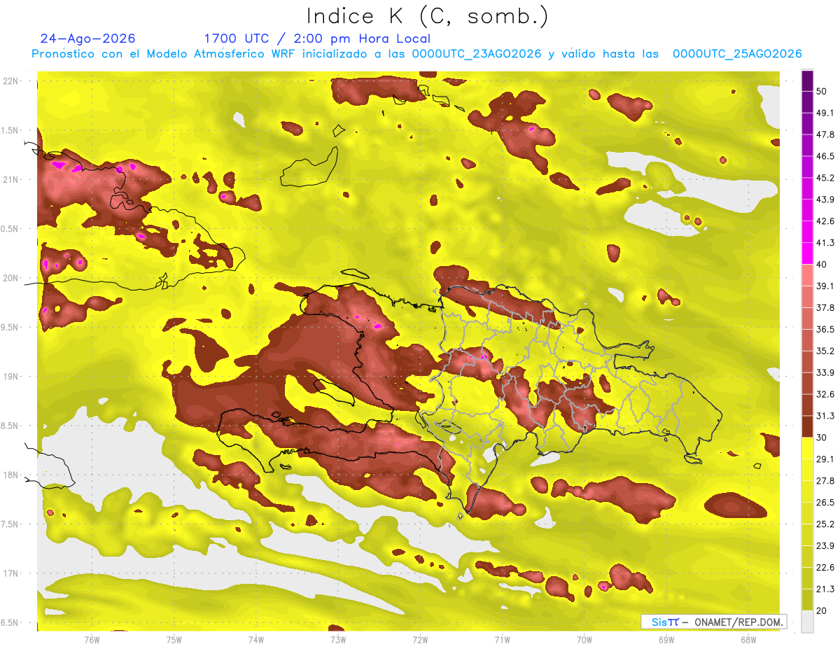This screenshot has width=840, height=649.
Task: Pick the olive-yellow swatch between 20 and 21.3
Action: 807,599
